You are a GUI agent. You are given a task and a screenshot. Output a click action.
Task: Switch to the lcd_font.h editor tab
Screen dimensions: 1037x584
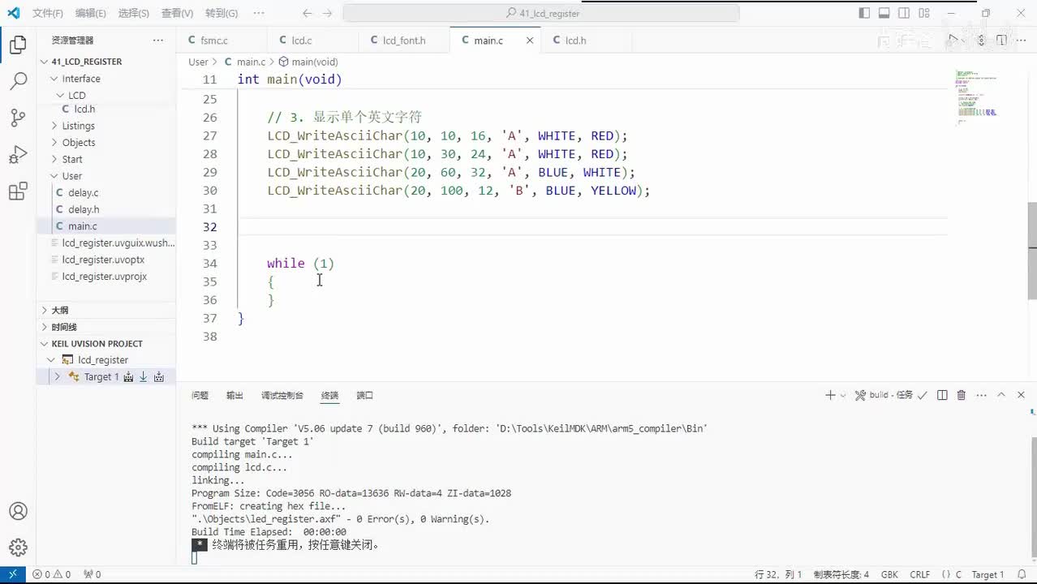404,40
